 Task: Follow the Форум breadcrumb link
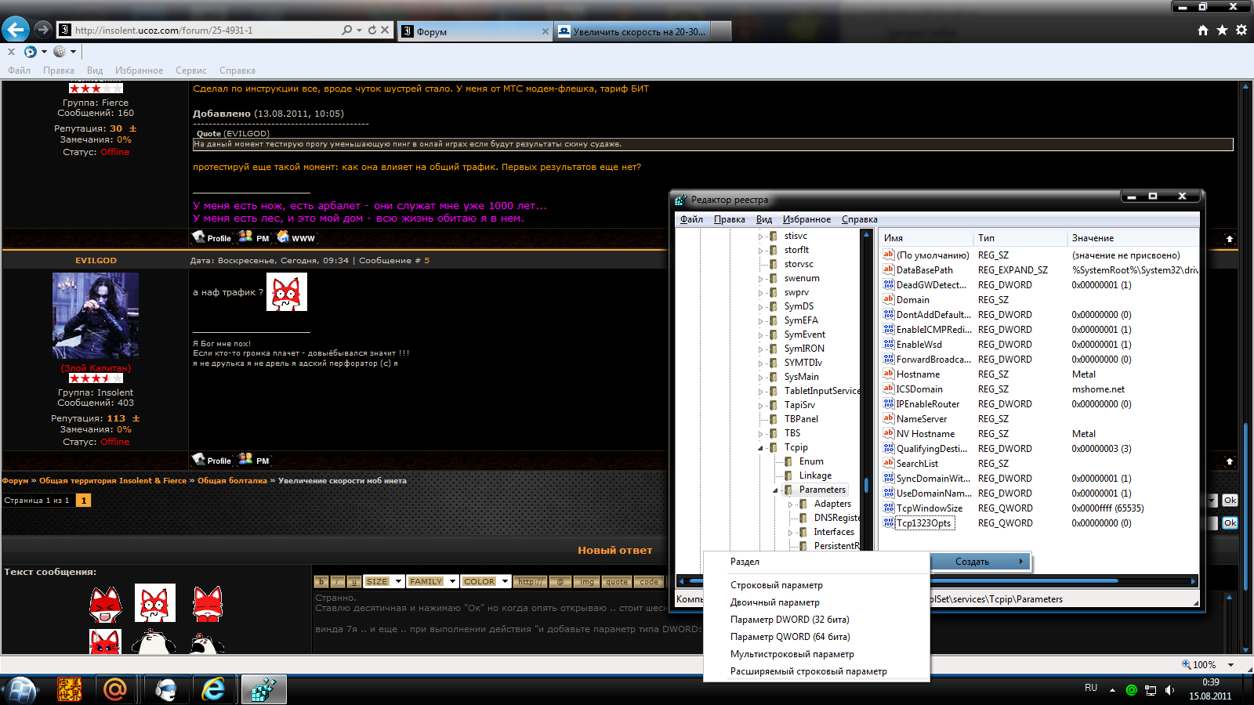tap(15, 481)
